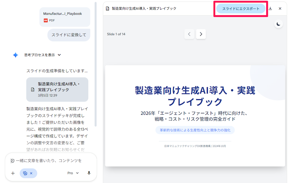Screen dimensions: 290x183
Task: Remove the selected tool chip via X
Action: pos(31,173)
